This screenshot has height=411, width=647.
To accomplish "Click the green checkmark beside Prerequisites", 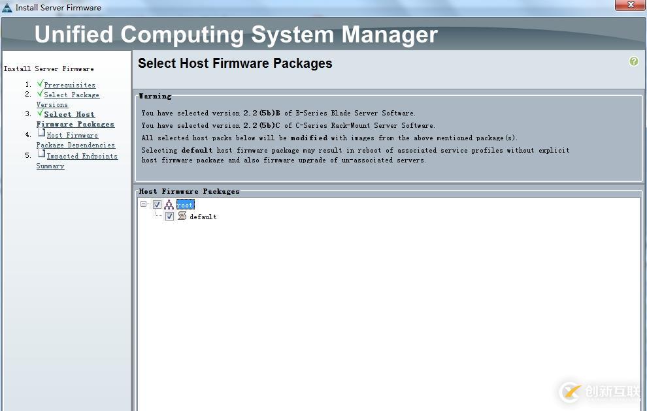I will tap(41, 84).
